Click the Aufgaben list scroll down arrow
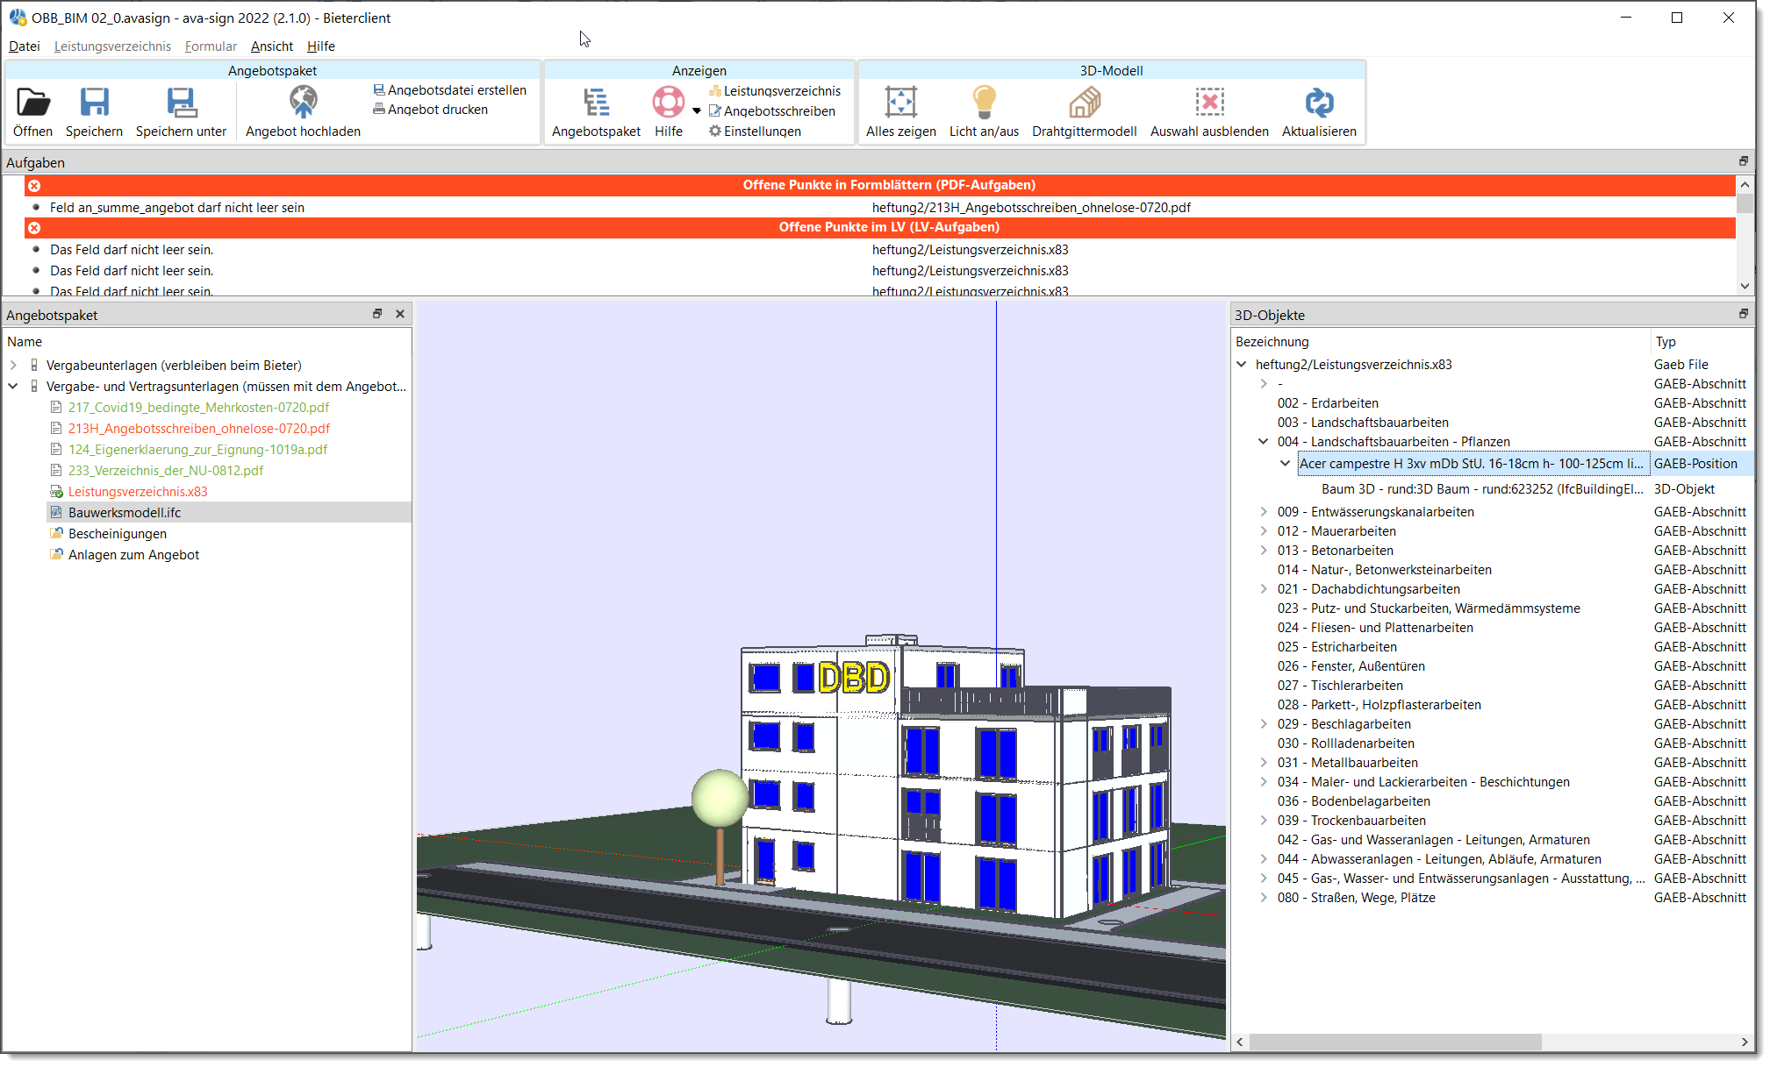 coord(1745,286)
